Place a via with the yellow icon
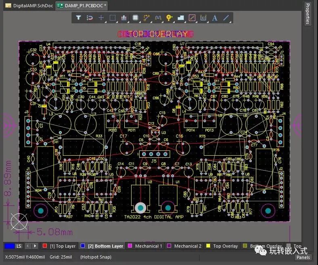This screenshot has height=265, width=318. point(169,18)
